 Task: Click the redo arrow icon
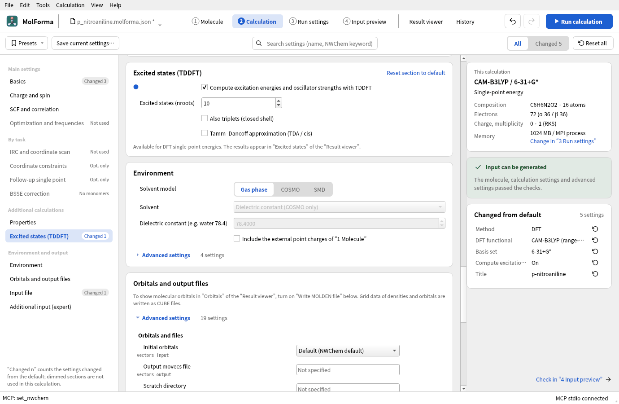click(x=532, y=21)
